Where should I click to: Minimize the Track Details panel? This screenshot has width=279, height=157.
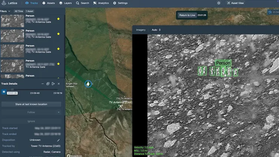(x=42, y=83)
